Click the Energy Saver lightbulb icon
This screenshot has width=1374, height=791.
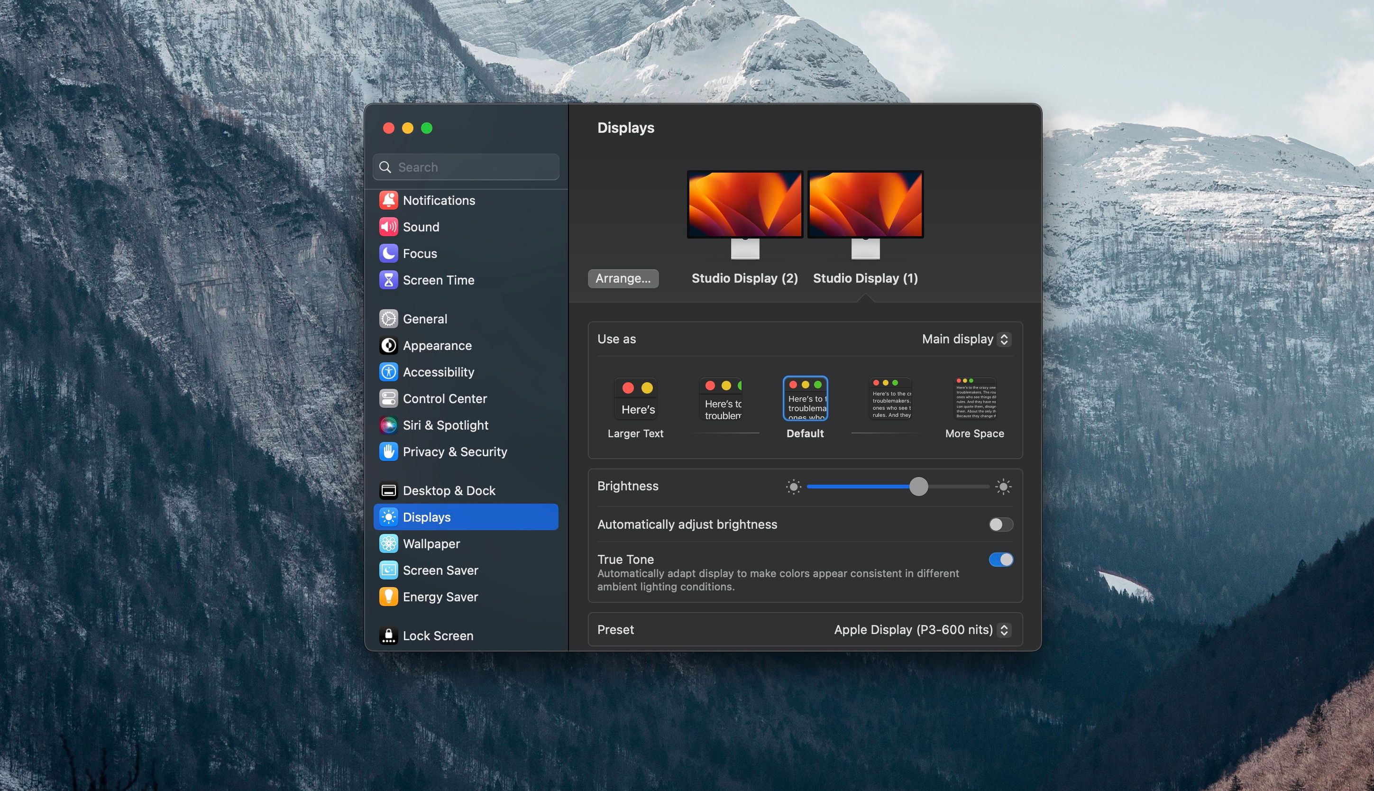point(388,597)
